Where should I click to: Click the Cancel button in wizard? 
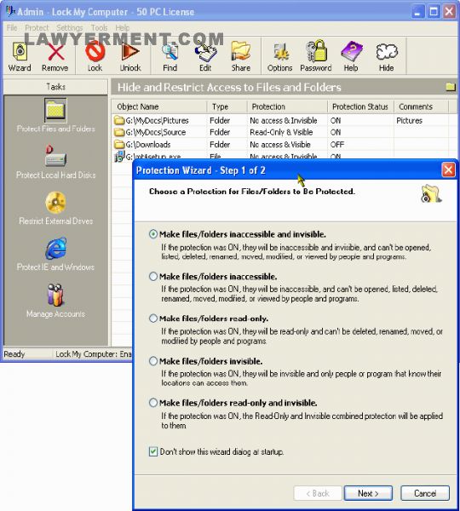pos(425,493)
